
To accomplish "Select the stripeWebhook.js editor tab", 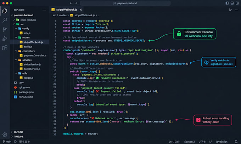I will point(66,10).
